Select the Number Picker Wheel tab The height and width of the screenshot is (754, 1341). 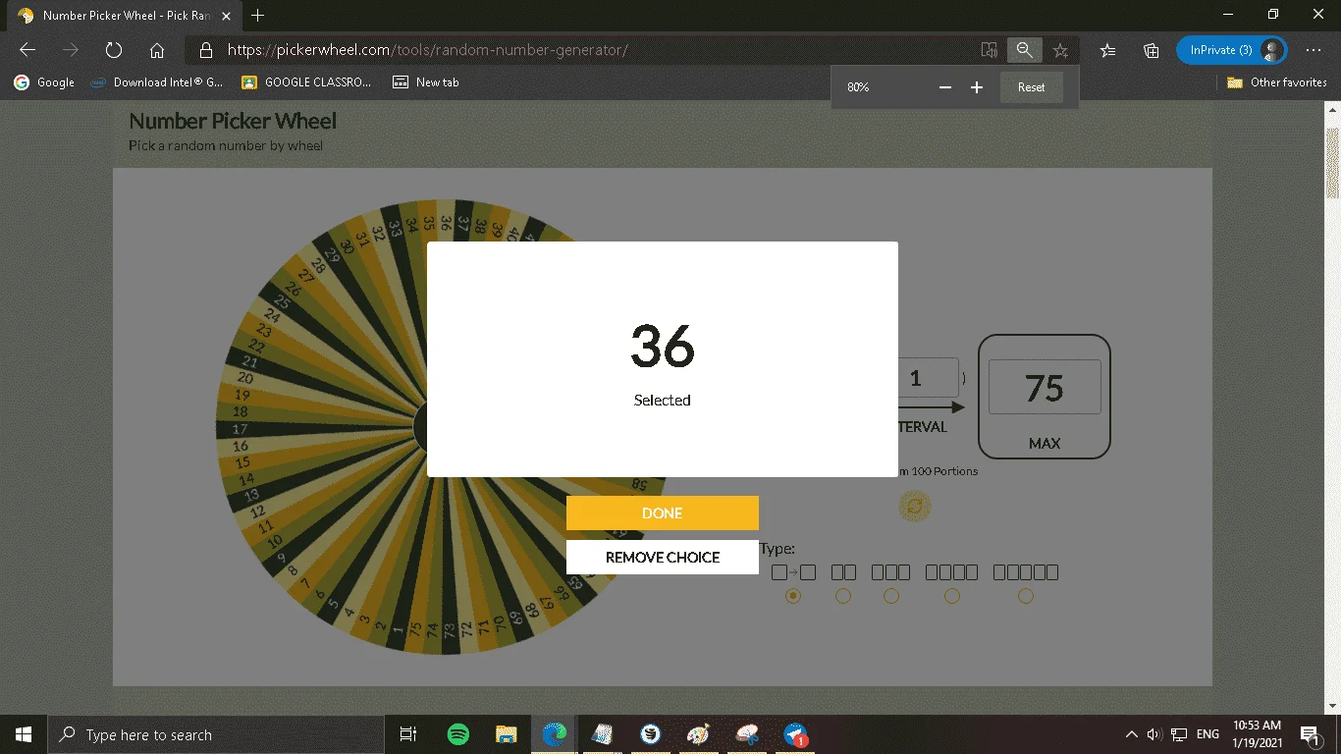coord(126,16)
